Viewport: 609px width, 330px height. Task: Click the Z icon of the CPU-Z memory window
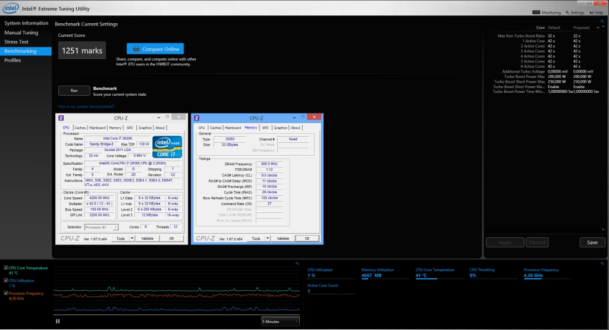point(196,118)
